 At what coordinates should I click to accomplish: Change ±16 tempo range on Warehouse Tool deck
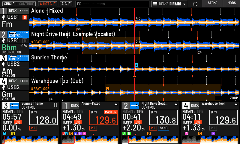click(198, 122)
